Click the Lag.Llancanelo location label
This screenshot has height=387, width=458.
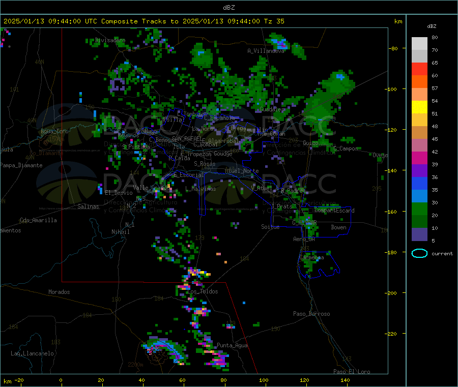pyautogui.click(x=32, y=354)
